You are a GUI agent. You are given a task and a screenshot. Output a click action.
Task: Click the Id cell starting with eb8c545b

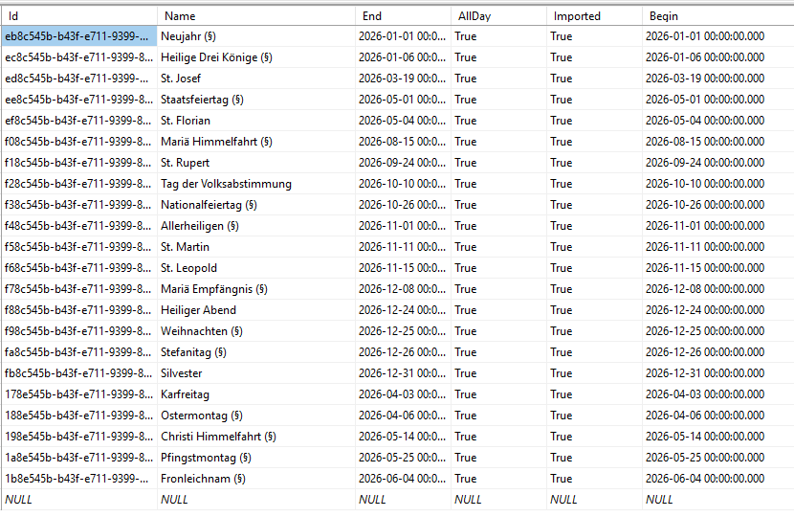77,36
